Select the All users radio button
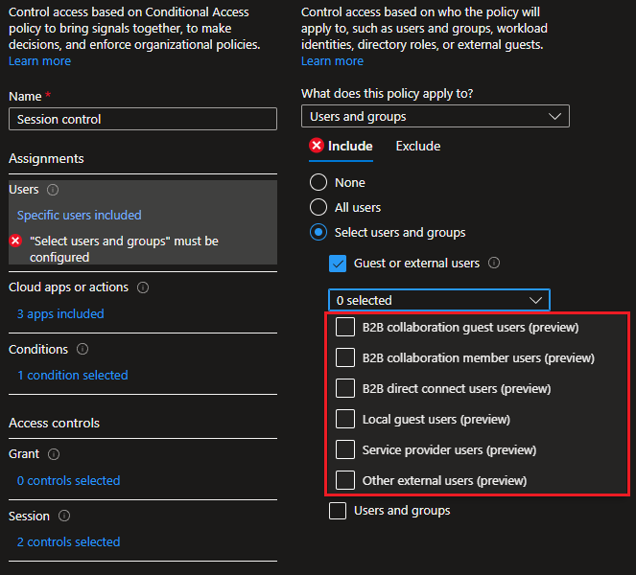636x575 pixels. coord(318,207)
